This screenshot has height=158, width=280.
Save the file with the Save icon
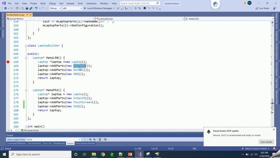point(27,8)
